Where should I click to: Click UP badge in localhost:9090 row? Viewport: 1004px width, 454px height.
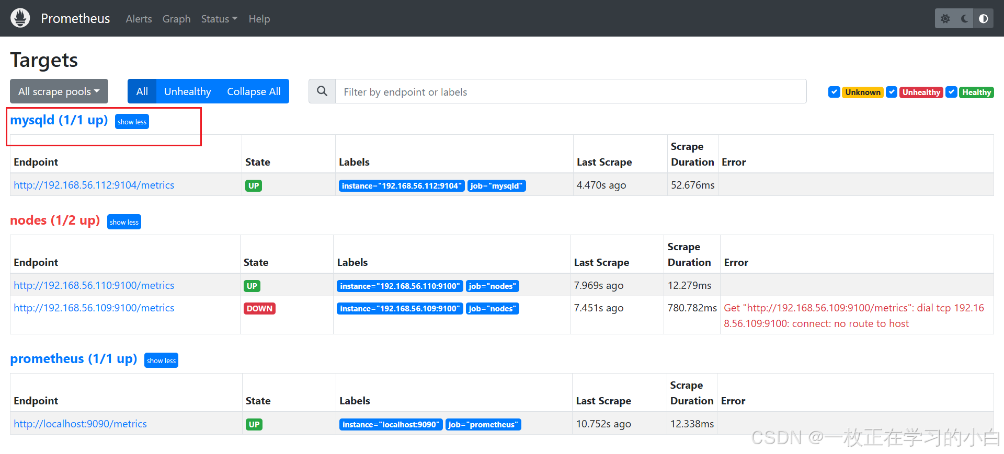(x=254, y=424)
